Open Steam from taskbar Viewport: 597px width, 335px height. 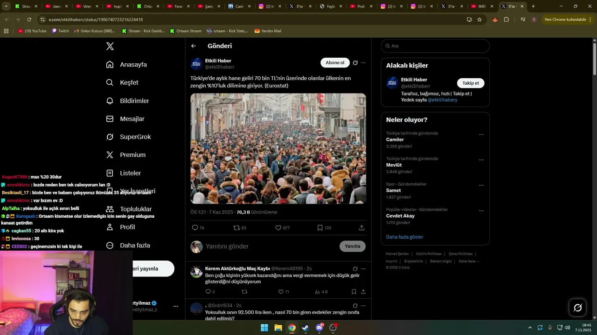(305, 328)
